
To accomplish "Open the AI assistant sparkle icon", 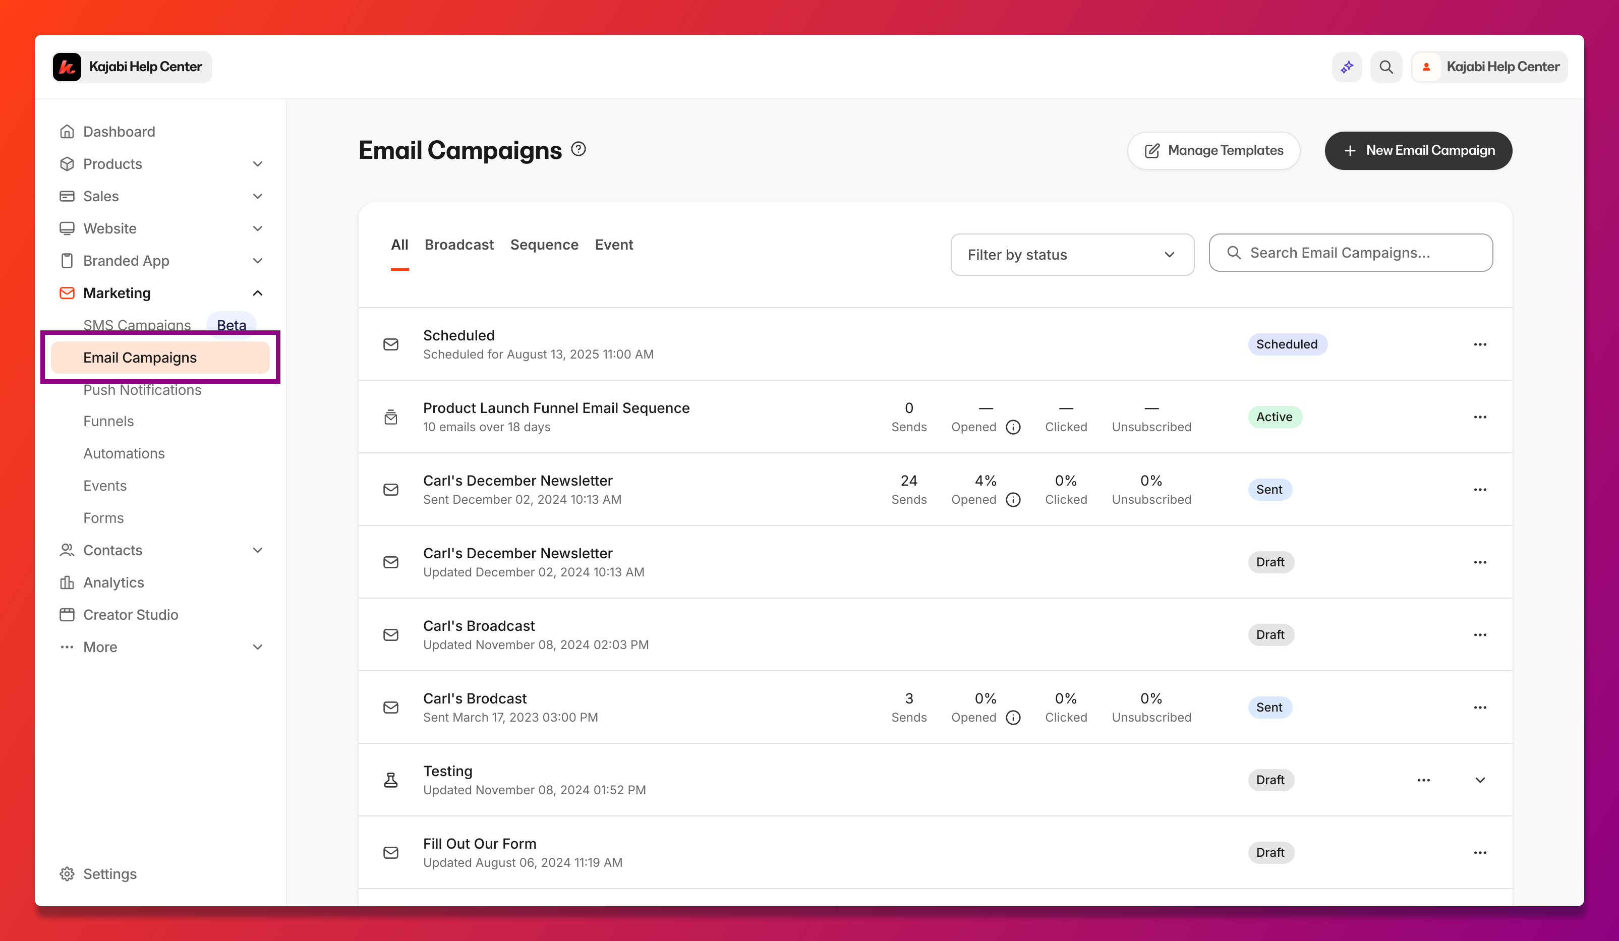I will 1347,67.
